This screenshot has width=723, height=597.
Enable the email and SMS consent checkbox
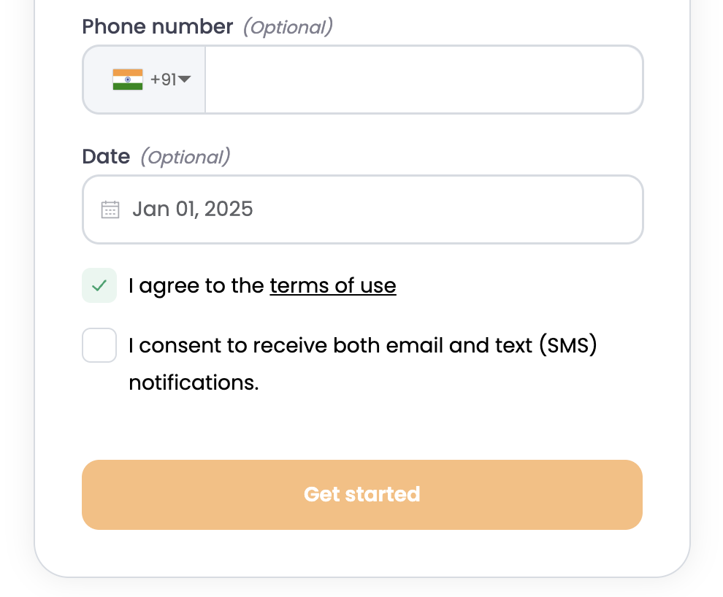point(99,345)
